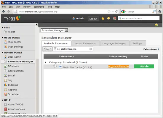Image resolution: width=163 pixels, height=118 pixels.
Task: Open the Firefox History menu
Action: tap(27, 7)
